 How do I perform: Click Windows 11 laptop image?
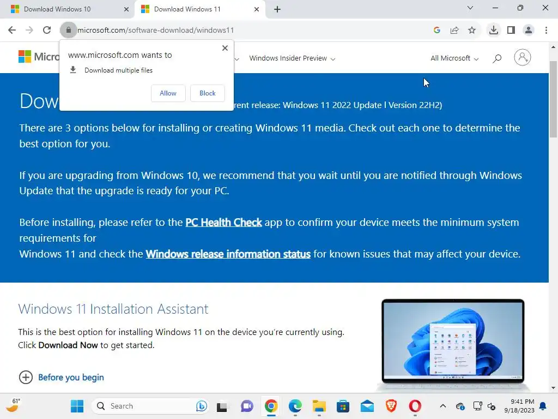pyautogui.click(x=453, y=344)
